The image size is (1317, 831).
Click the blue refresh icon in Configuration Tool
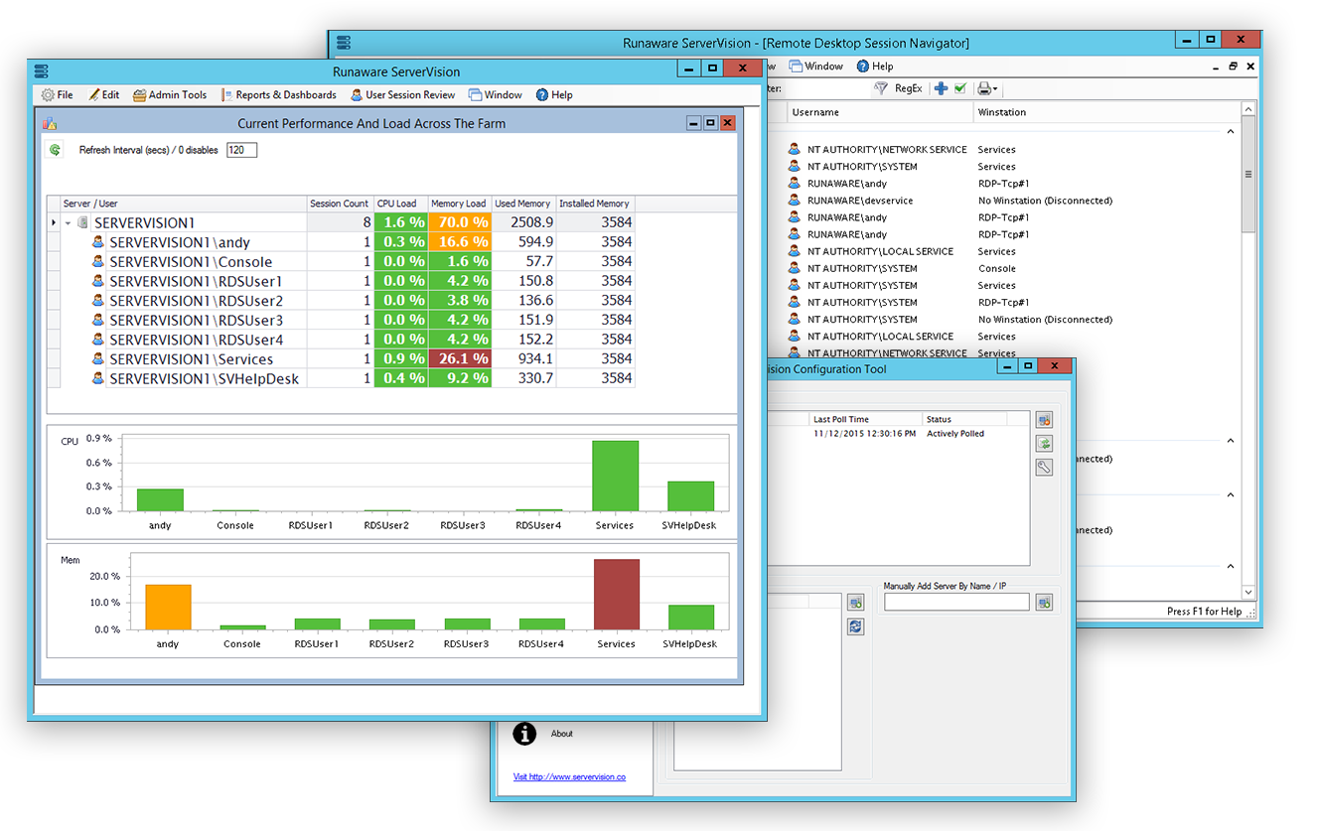point(856,626)
